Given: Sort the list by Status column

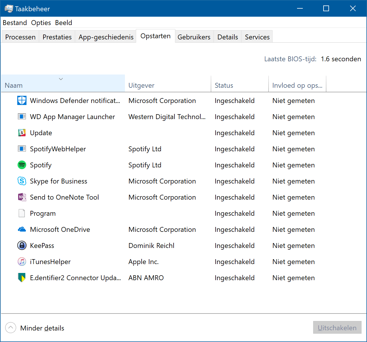Looking at the screenshot, I should pyautogui.click(x=240, y=83).
